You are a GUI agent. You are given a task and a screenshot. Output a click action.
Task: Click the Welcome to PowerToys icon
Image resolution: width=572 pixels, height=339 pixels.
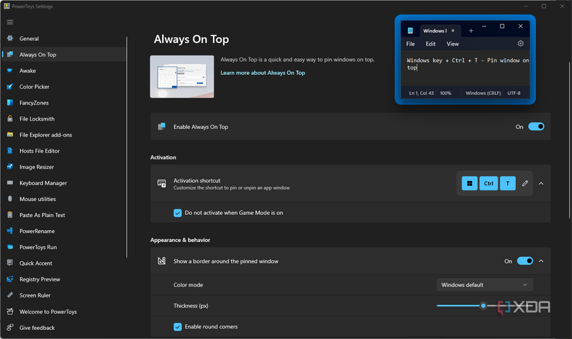click(10, 312)
